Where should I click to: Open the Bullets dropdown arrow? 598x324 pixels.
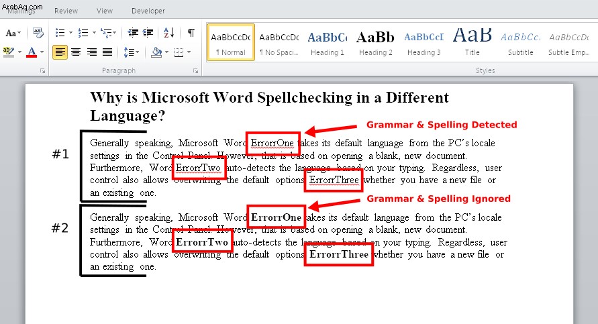tap(70, 33)
